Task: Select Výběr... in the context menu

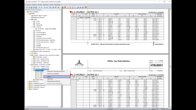Action: click(57, 77)
